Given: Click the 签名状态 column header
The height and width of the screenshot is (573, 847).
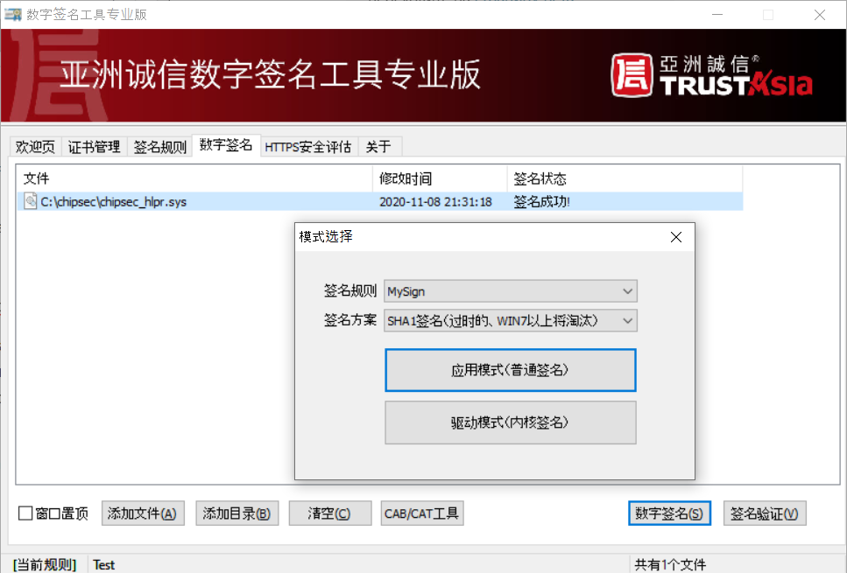Looking at the screenshot, I should (x=625, y=178).
